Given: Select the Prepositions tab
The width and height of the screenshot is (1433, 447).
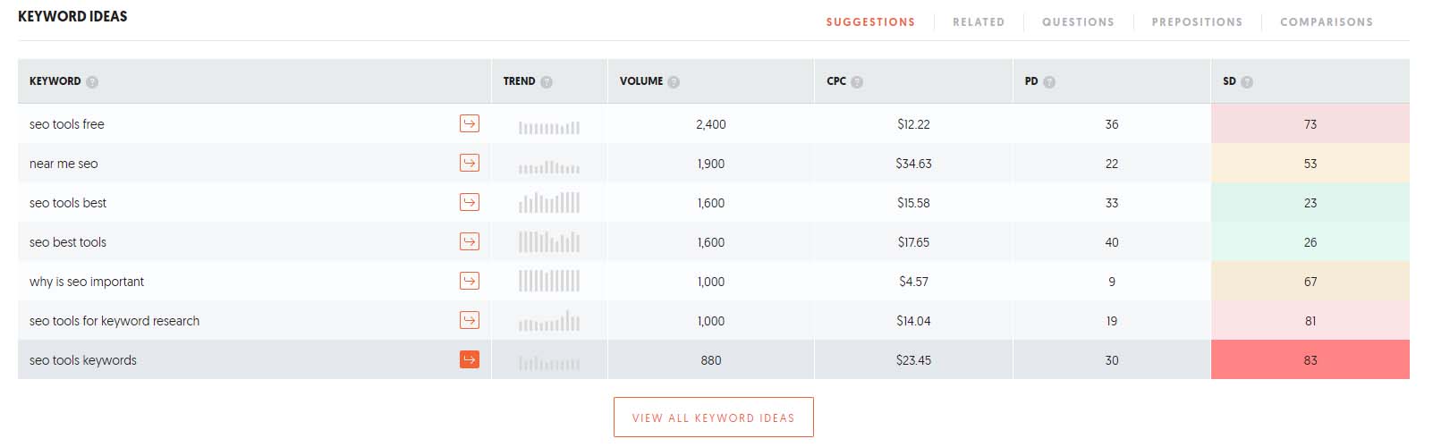Looking at the screenshot, I should 1197,22.
